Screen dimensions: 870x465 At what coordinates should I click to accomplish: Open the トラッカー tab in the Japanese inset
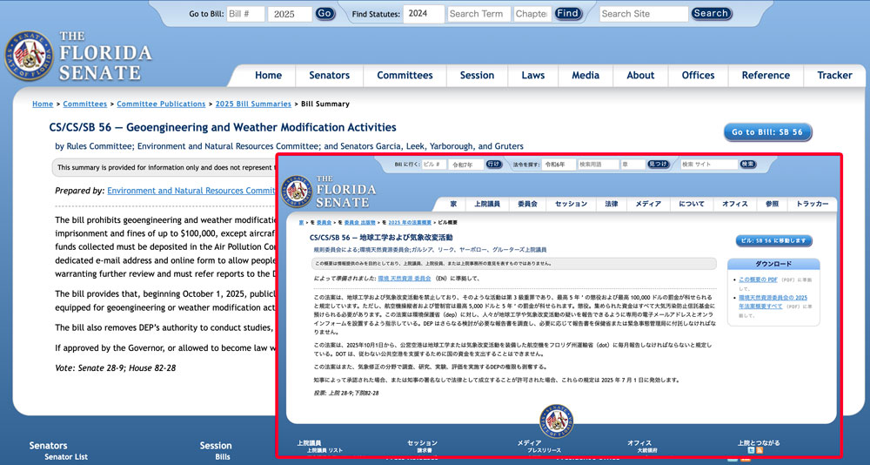click(x=813, y=204)
